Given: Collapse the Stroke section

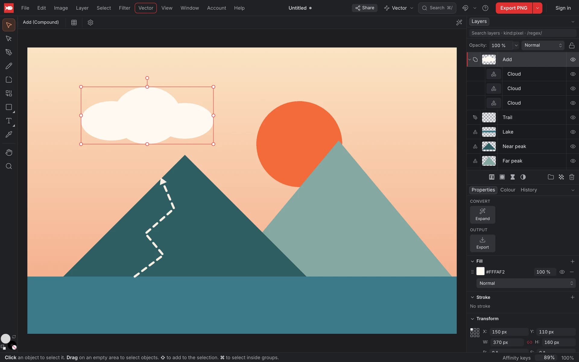Looking at the screenshot, I should [472, 297].
